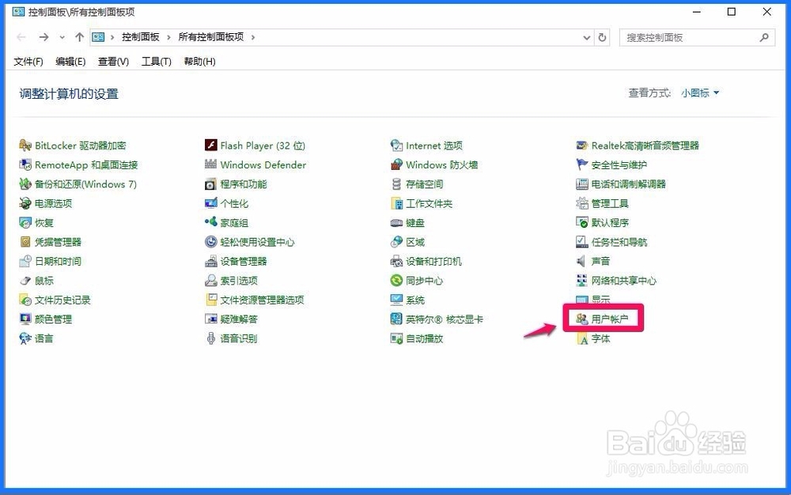Click the 设备管理器 icon
The width and height of the screenshot is (791, 495).
[211, 261]
